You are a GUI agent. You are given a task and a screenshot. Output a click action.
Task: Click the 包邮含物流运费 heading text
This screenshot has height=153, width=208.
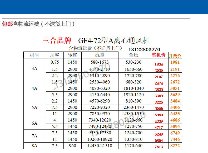pos(38,24)
